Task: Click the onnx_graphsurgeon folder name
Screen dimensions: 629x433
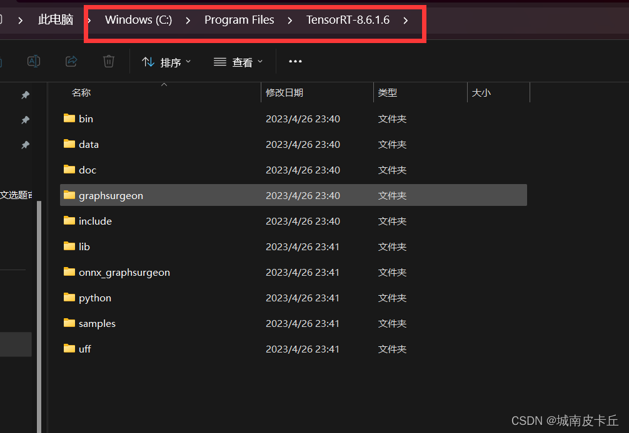Action: (x=124, y=273)
